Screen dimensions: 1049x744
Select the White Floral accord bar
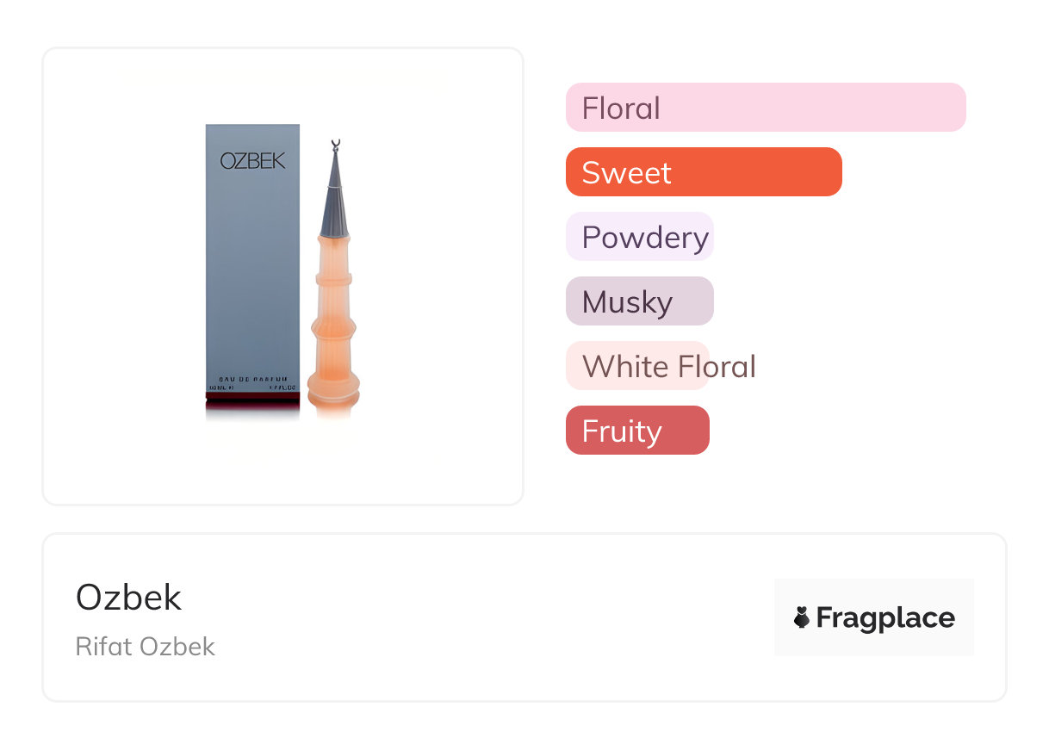[637, 366]
